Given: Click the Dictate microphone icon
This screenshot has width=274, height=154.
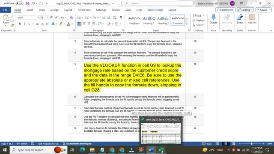Looking at the screenshot, I should 213,19.
